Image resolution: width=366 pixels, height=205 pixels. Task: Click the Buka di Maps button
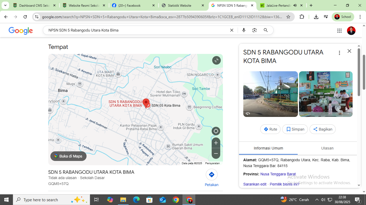[x=68, y=156]
